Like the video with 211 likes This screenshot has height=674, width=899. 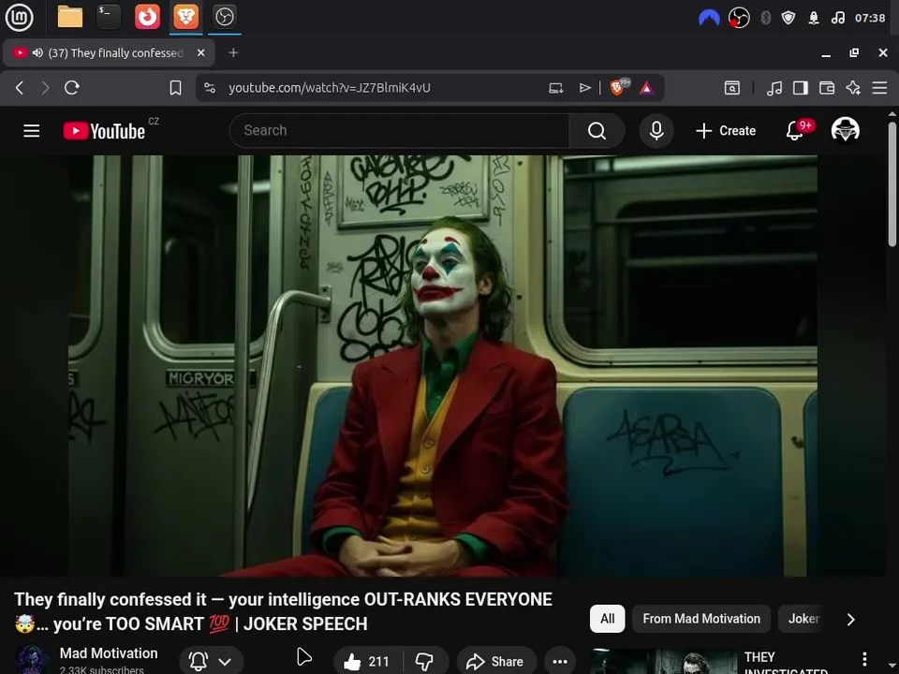click(x=367, y=662)
